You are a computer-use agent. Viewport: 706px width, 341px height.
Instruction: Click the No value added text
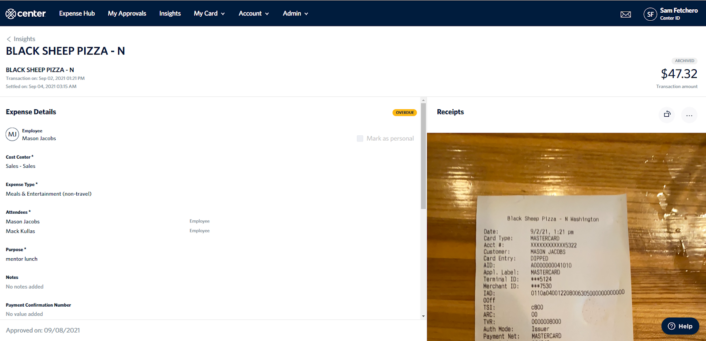(24, 314)
